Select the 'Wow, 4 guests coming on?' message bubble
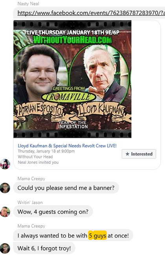The image size is (165, 260). pyautogui.click(x=53, y=212)
